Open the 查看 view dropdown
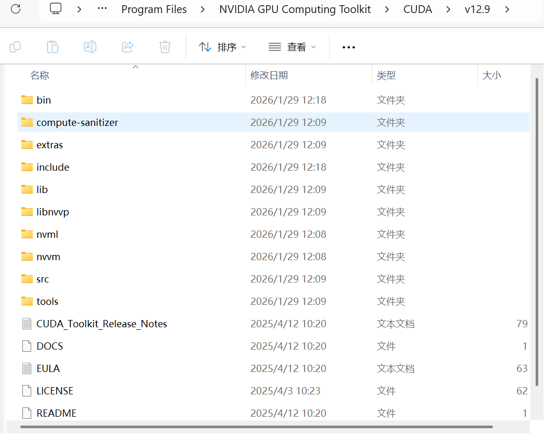The width and height of the screenshot is (544, 436). pos(292,47)
